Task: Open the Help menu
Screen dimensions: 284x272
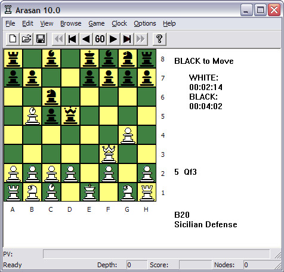Action: [169, 23]
